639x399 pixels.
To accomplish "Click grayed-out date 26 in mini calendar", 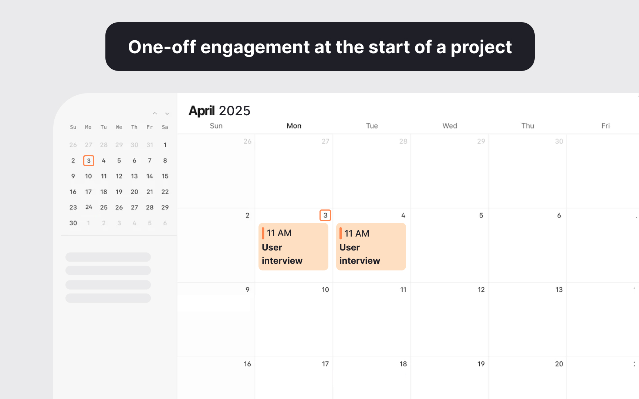I will 73,145.
